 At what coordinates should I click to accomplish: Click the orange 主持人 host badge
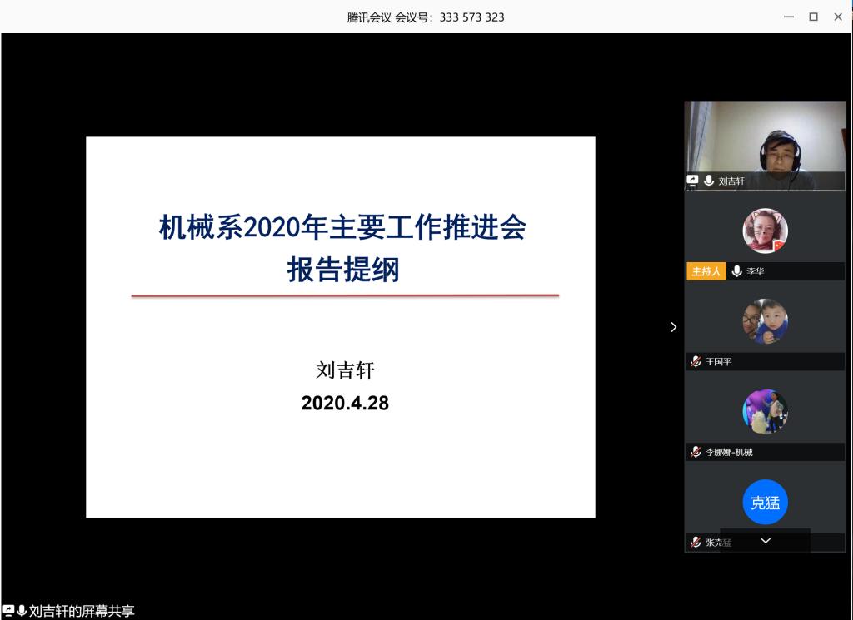tap(706, 271)
